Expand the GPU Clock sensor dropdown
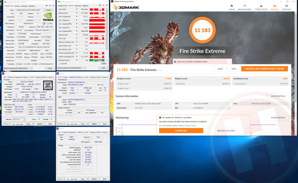This screenshot has height=183, width=298. tap(76, 9)
